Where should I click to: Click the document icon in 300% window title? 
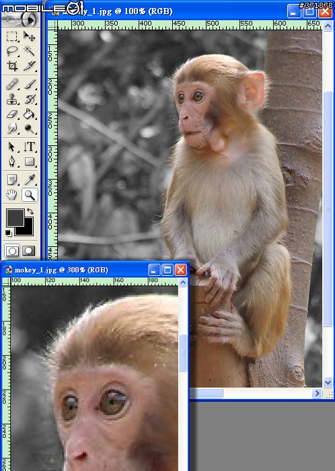click(9, 270)
